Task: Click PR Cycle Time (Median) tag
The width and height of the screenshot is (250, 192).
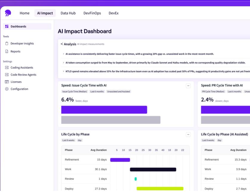Action: pyautogui.click(x=213, y=92)
